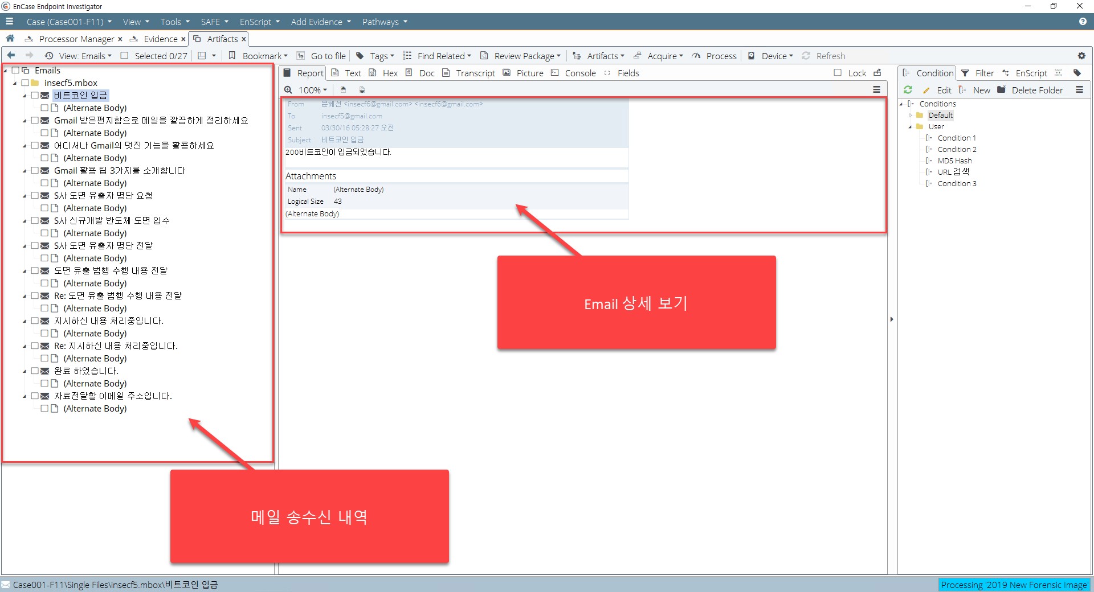Select the MD5 Hash condition

954,161
